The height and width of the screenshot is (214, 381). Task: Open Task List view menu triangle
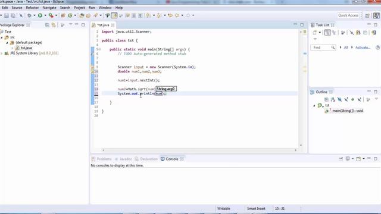pos(315,39)
